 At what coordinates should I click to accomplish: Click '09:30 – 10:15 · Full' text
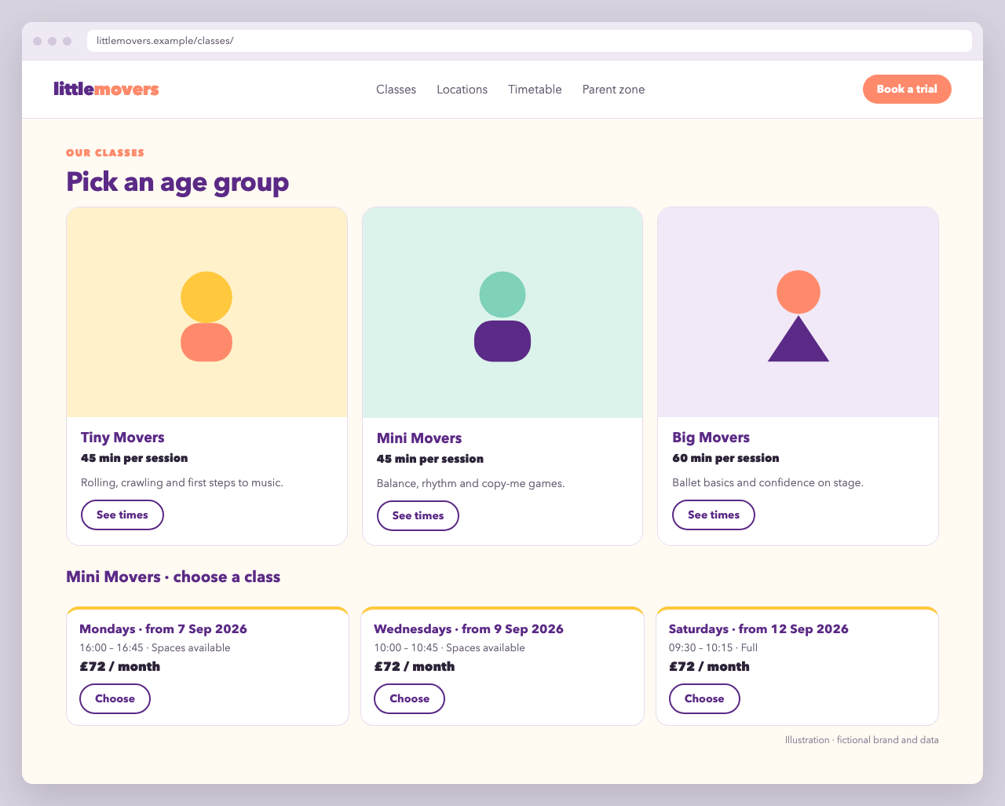[713, 648]
